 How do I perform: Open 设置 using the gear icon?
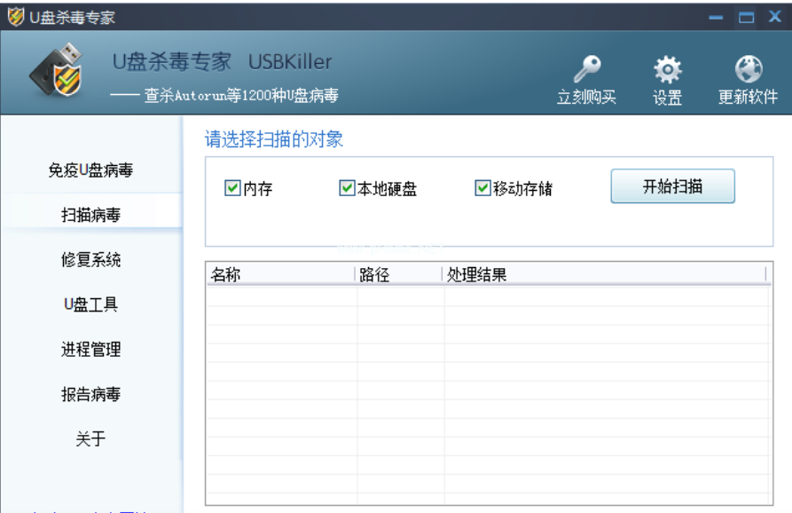pos(667,69)
